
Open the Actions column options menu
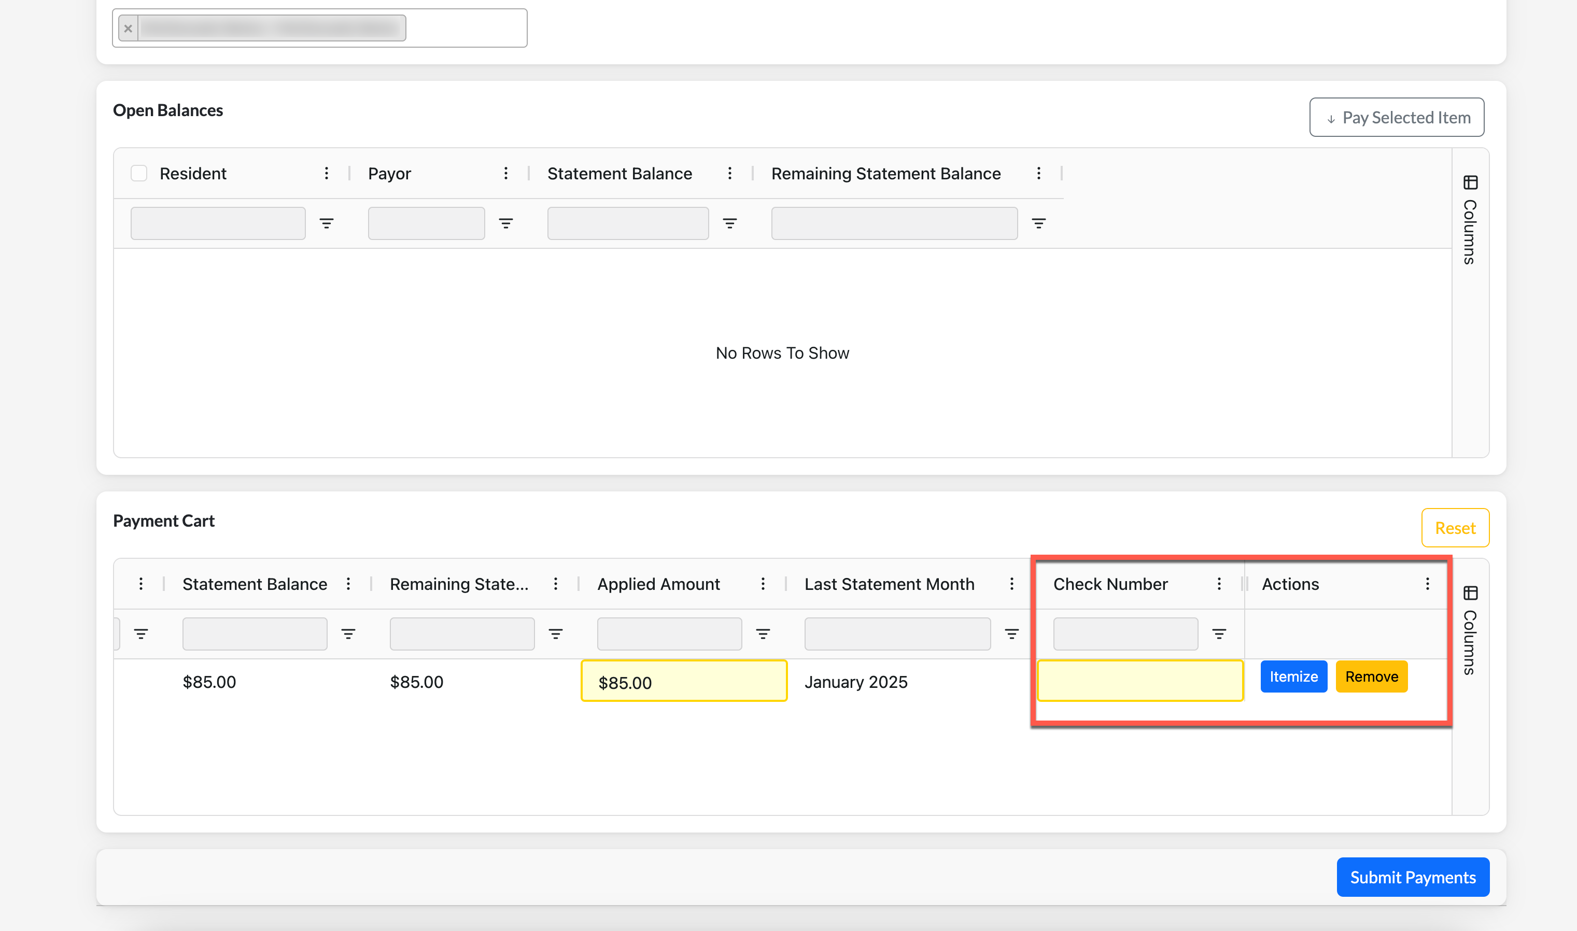click(1427, 584)
